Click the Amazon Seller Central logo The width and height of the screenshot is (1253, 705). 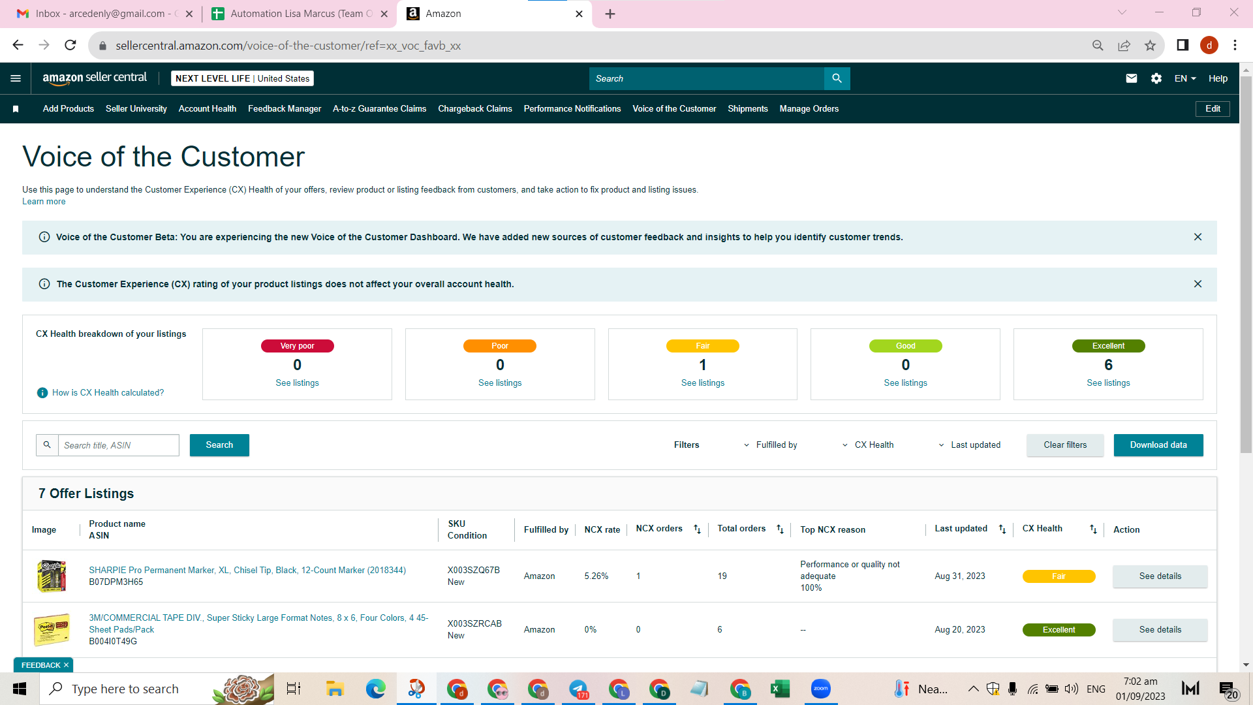coord(95,78)
